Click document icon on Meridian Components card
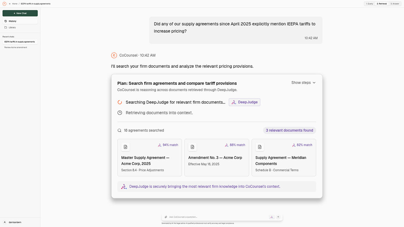 [260, 147]
